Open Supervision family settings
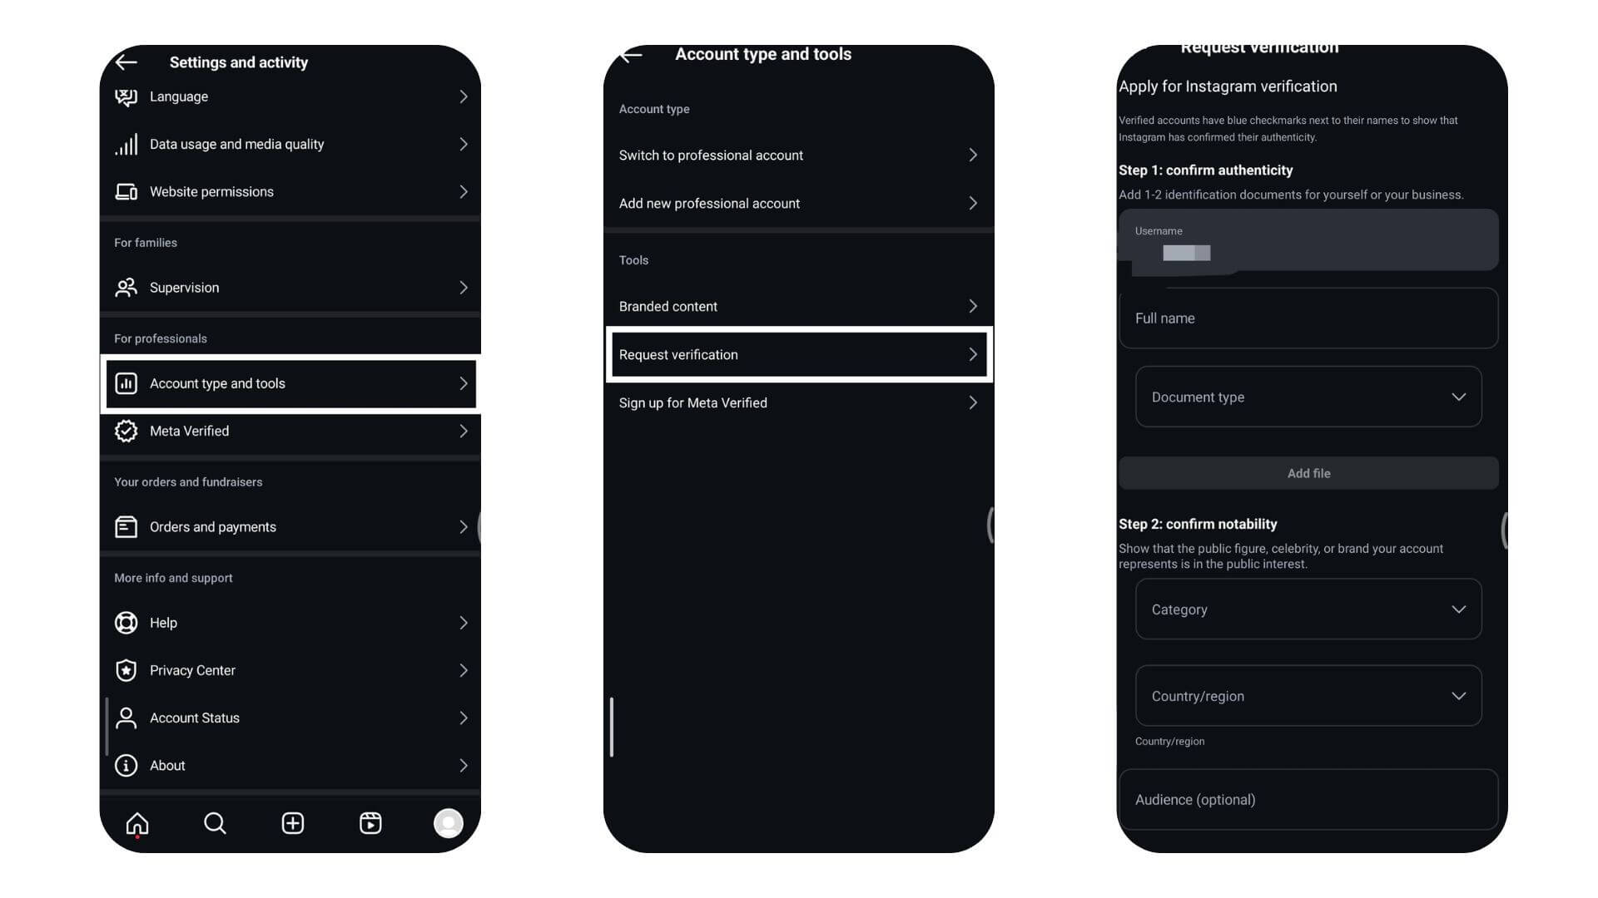 click(290, 287)
